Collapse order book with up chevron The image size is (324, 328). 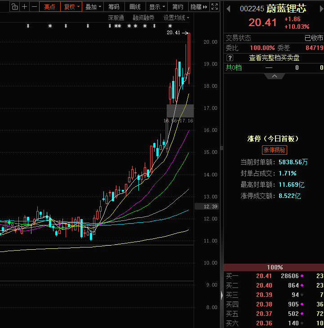click(275, 76)
